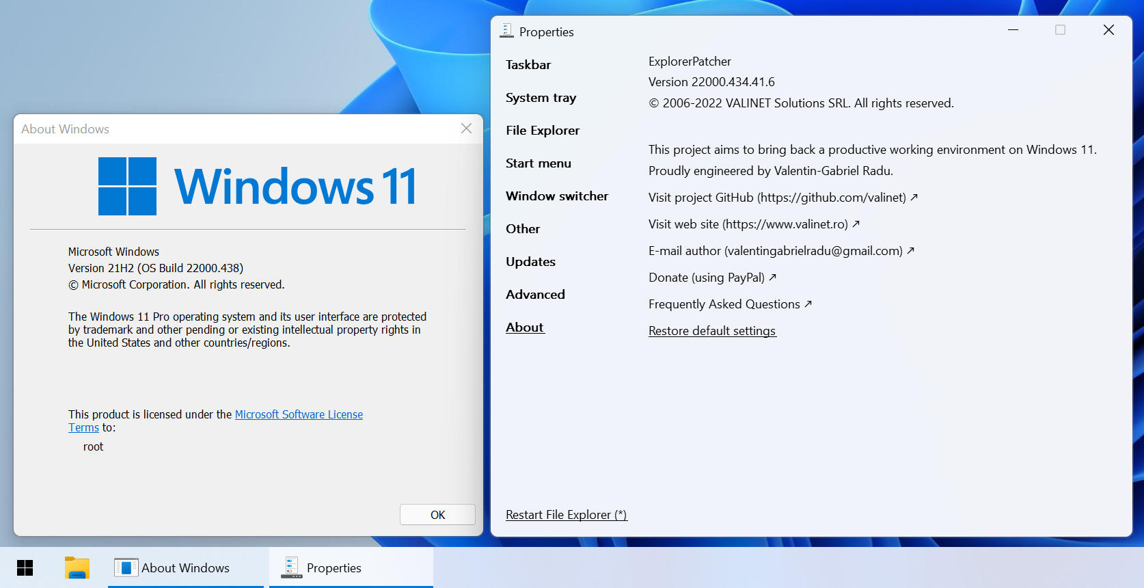Open the System tray section
Viewport: 1144px width, 588px height.
click(x=541, y=98)
